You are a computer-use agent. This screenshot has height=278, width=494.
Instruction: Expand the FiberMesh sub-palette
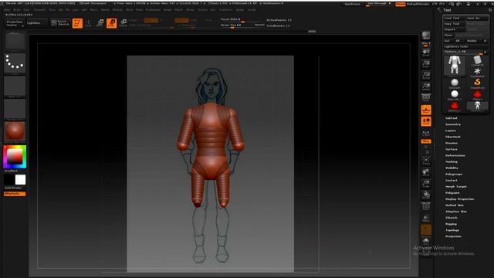click(x=453, y=137)
